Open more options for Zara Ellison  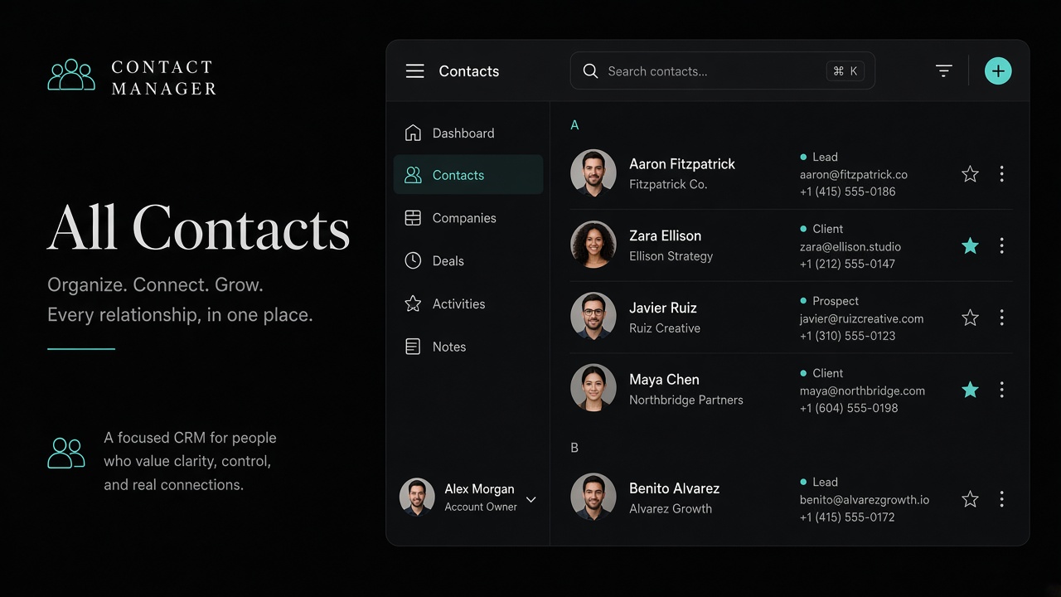coord(1001,245)
